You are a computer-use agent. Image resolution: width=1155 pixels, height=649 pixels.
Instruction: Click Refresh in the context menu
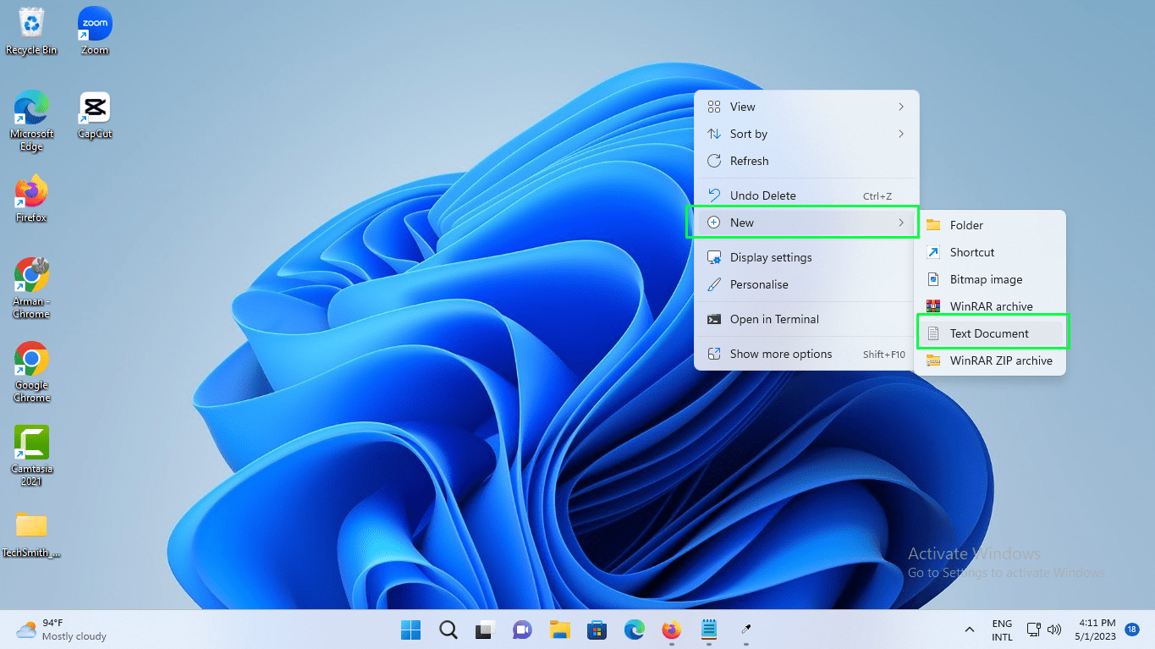pyautogui.click(x=749, y=161)
